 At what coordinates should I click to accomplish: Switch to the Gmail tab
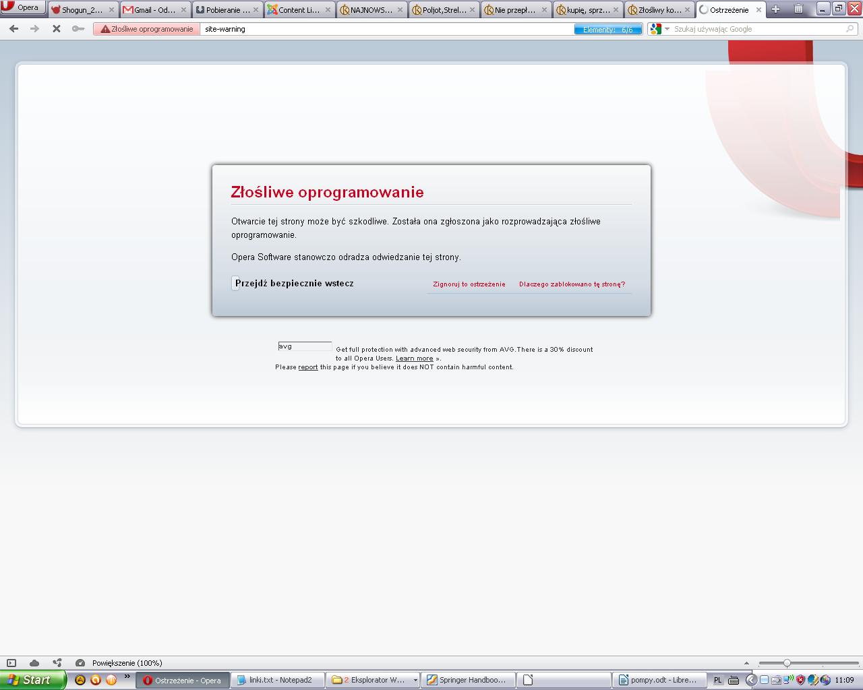coord(155,10)
